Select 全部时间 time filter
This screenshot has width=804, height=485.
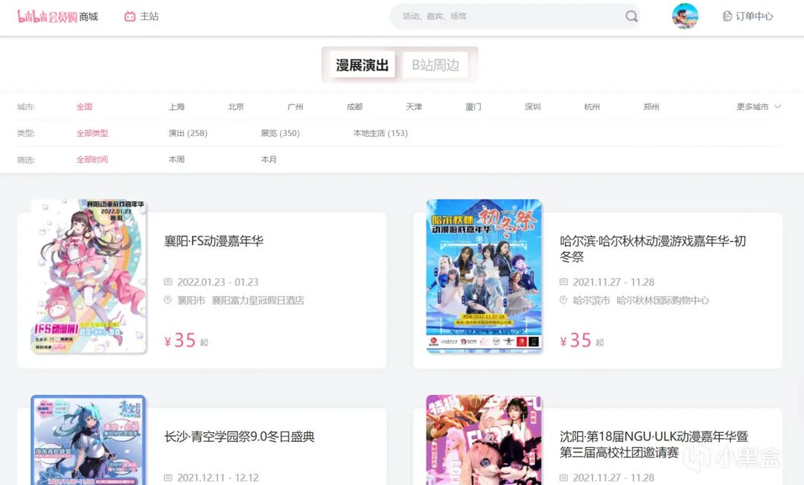[92, 159]
